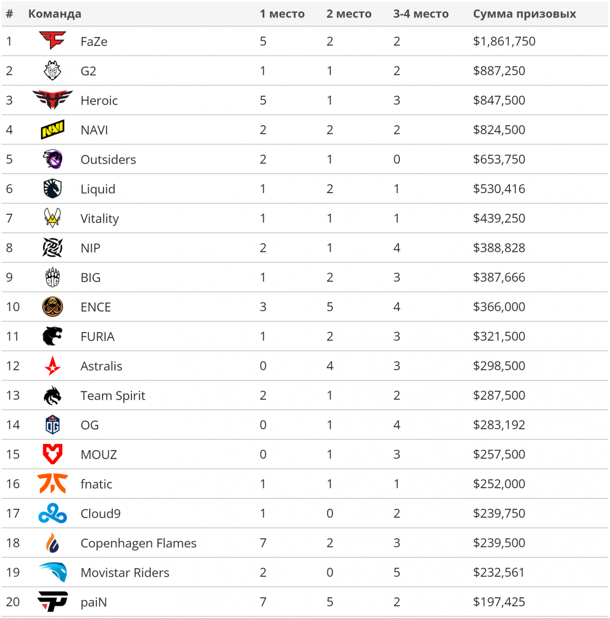Click the Team Liquid horse logo
Image resolution: width=610 pixels, height=618 pixels.
53,189
